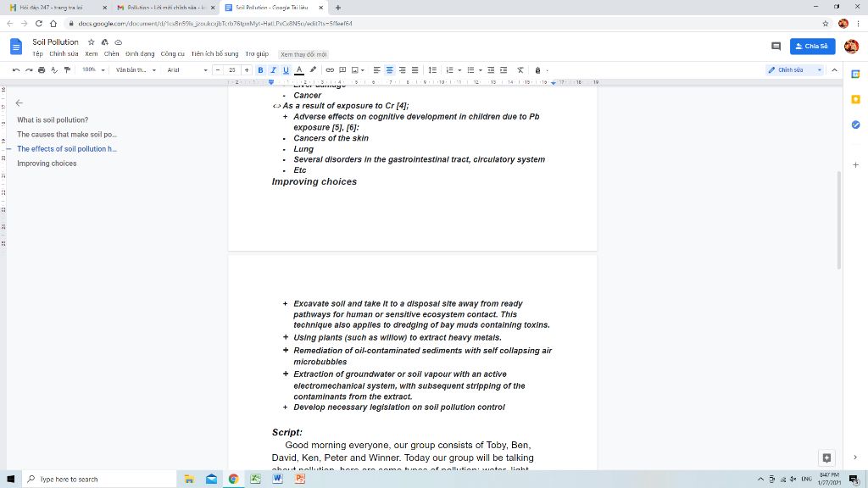The width and height of the screenshot is (868, 488).
Task: Increase the indent level
Action: tap(504, 70)
